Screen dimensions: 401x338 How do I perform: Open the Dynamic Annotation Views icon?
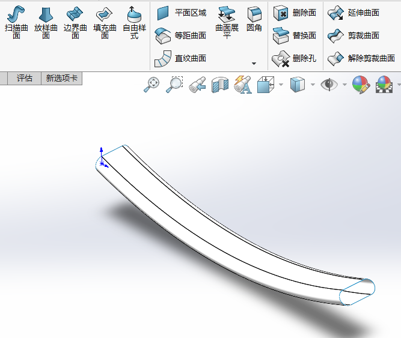click(243, 85)
